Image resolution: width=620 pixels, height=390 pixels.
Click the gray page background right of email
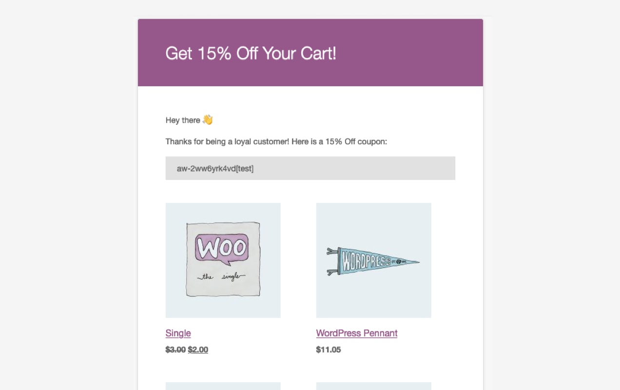tap(551, 195)
